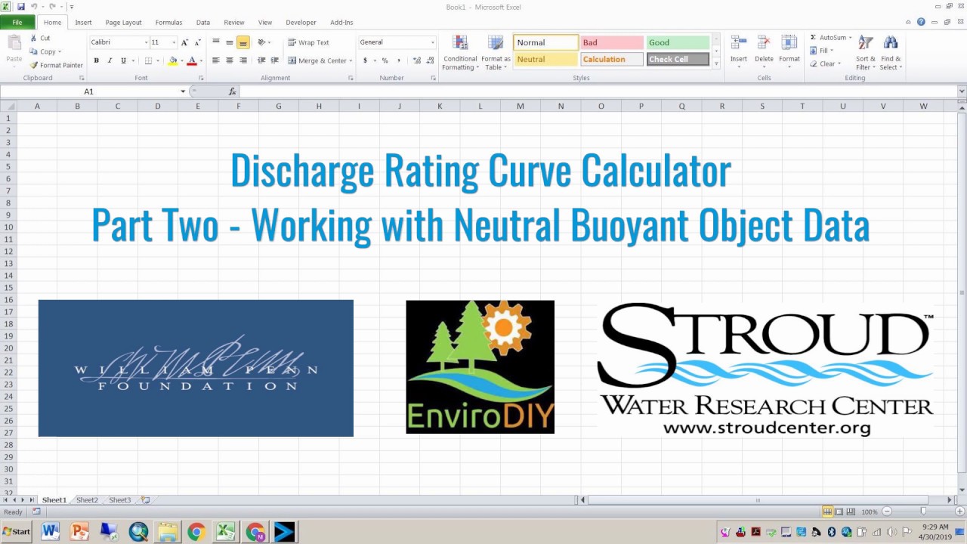Switch to the Data tab
This screenshot has height=544, width=967.
(203, 23)
